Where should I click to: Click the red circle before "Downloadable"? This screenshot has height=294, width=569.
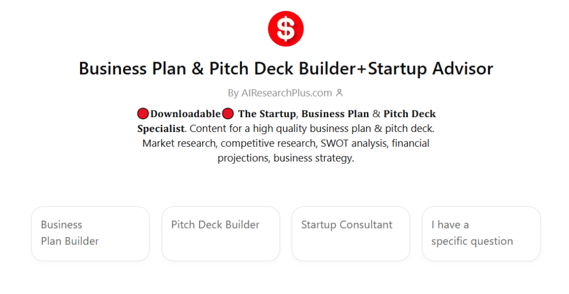(x=143, y=114)
